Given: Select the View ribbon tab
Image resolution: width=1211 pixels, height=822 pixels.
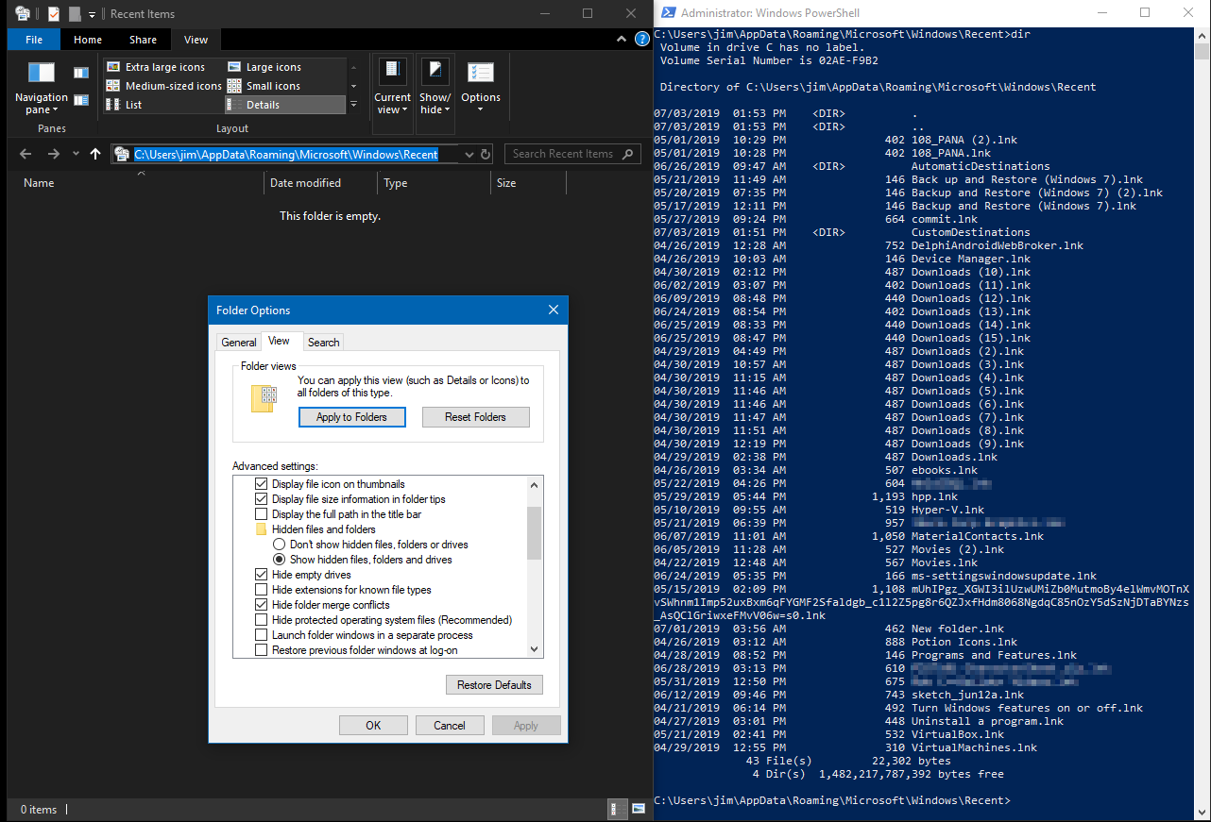Looking at the screenshot, I should coord(196,40).
